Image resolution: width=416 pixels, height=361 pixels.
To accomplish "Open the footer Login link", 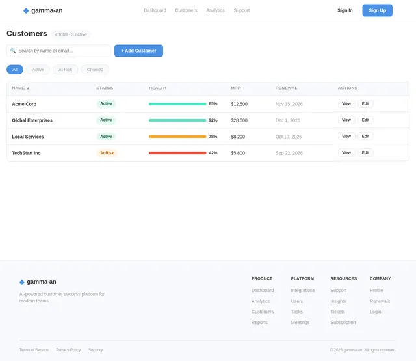I will pos(375,312).
